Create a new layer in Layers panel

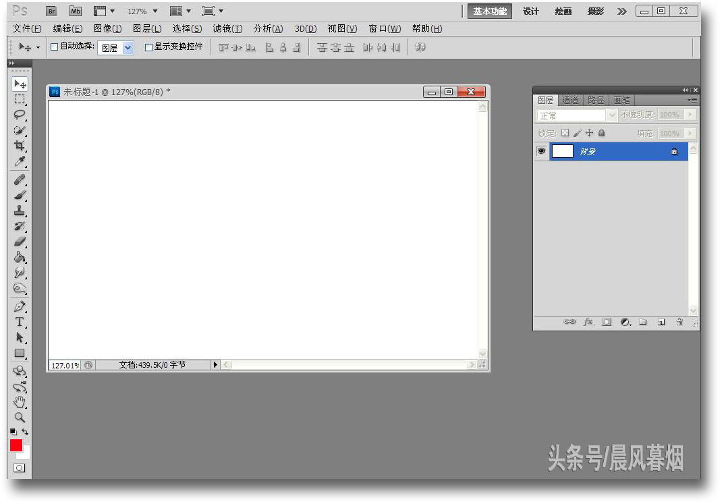pyautogui.click(x=661, y=323)
